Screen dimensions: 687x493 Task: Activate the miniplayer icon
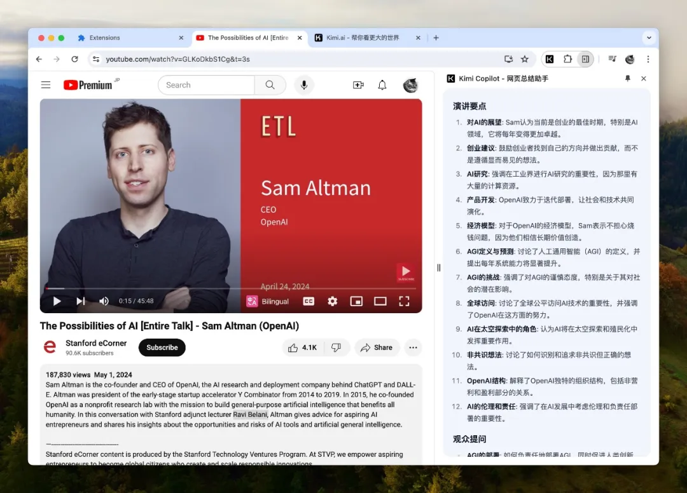(356, 301)
